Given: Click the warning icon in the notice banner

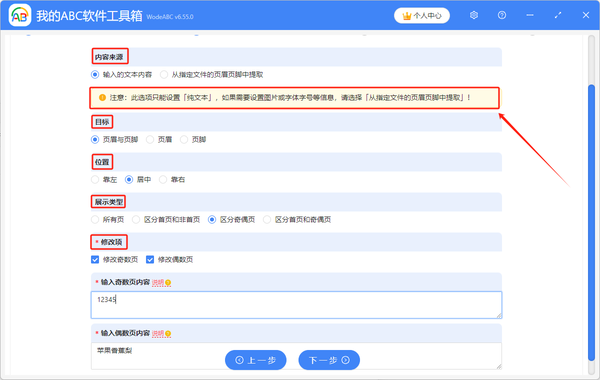Looking at the screenshot, I should [x=102, y=97].
